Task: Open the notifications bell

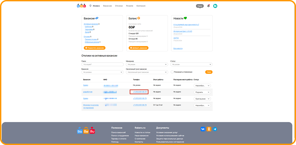Action: (208, 6)
